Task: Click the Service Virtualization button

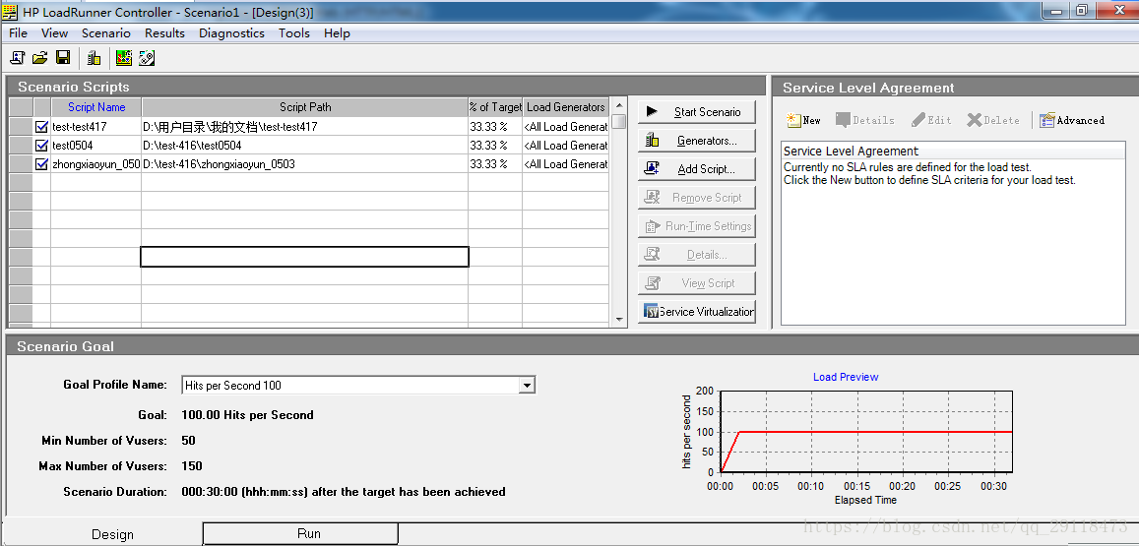Action: click(x=697, y=312)
